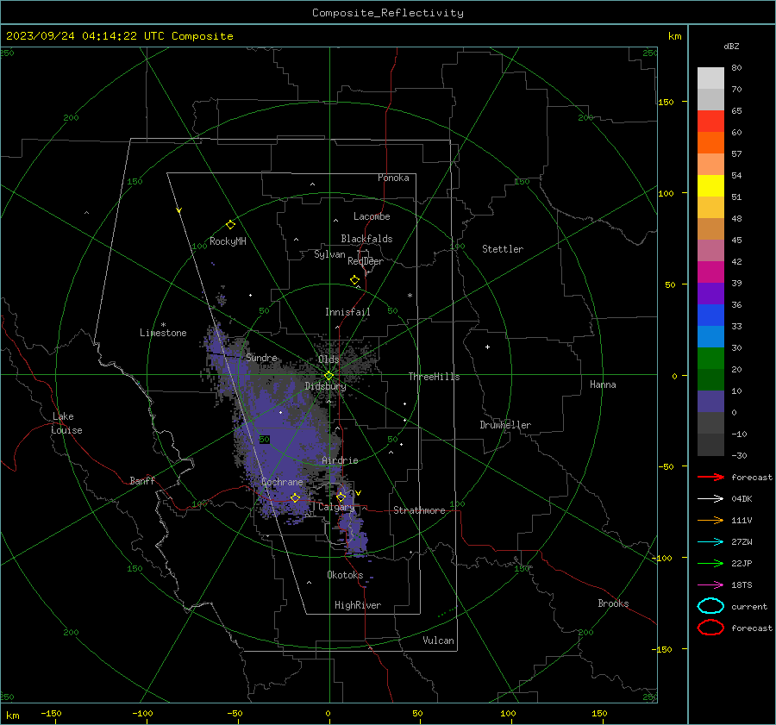Click the black-boxed 50 range ring label
This screenshot has width=776, height=725.
(x=265, y=440)
